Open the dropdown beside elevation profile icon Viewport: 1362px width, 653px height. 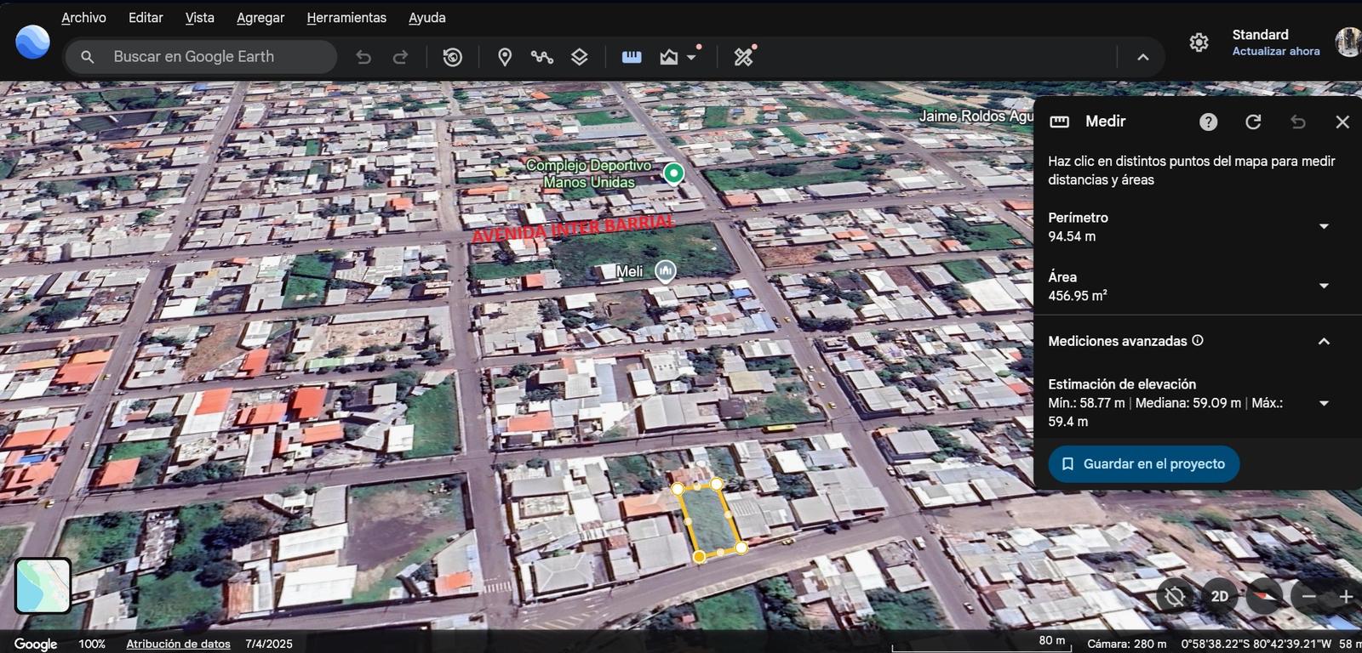coord(691,57)
